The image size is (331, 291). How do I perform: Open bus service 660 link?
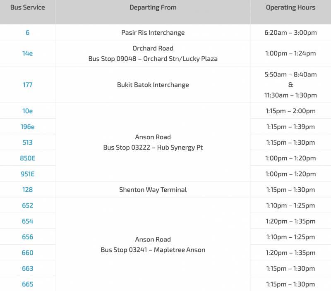point(27,253)
